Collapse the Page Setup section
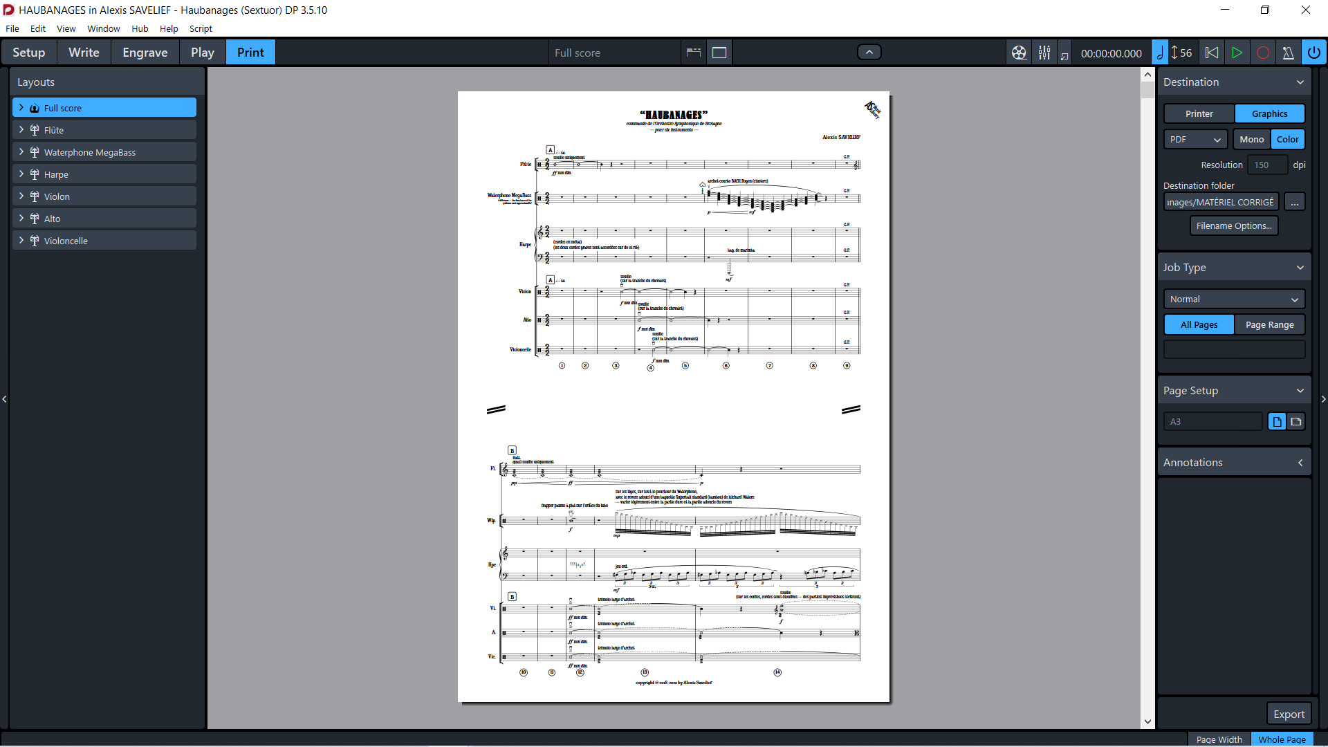1328x747 pixels. 1300,390
